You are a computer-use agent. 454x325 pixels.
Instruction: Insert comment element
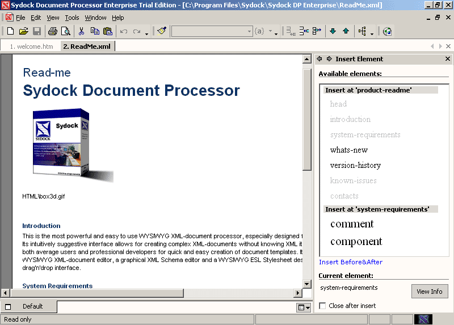point(352,224)
